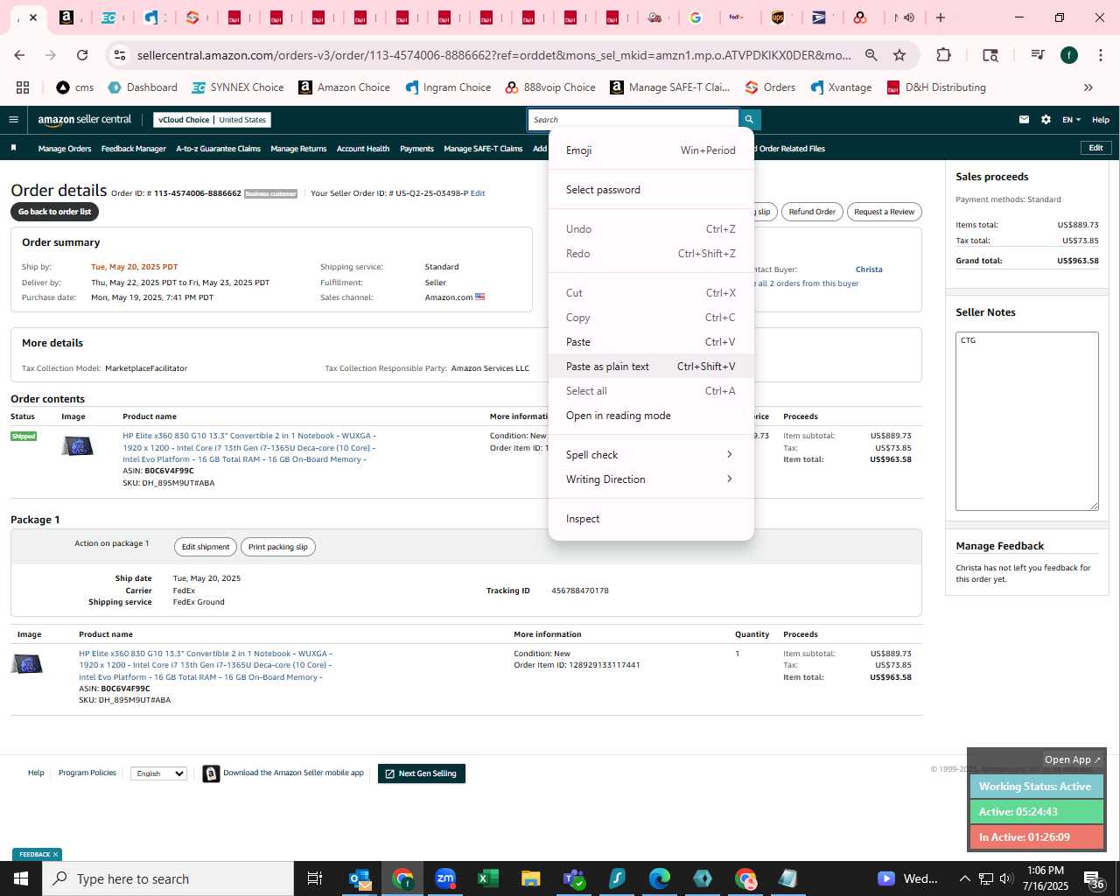
Task: Open Outlook from the taskbar
Action: pyautogui.click(x=360, y=878)
